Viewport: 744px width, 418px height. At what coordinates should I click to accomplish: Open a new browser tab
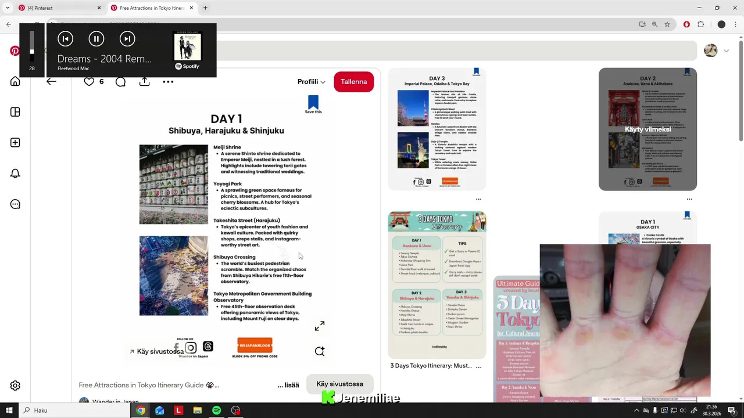[205, 8]
